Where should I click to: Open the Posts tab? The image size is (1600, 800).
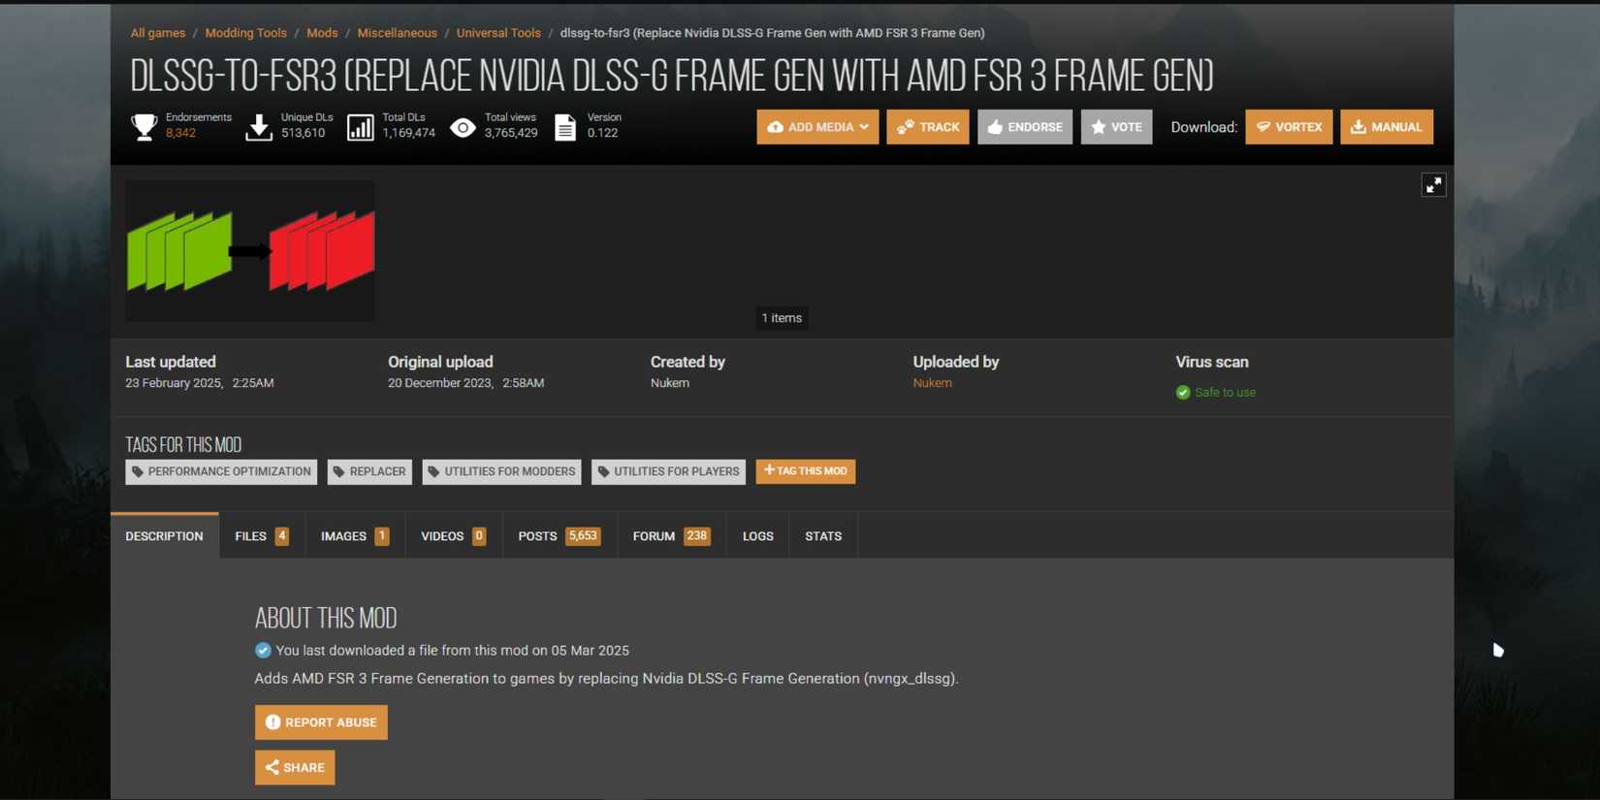(x=559, y=536)
